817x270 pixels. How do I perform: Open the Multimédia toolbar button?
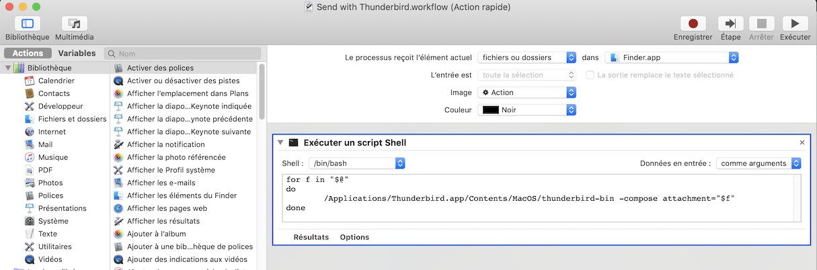click(x=74, y=24)
